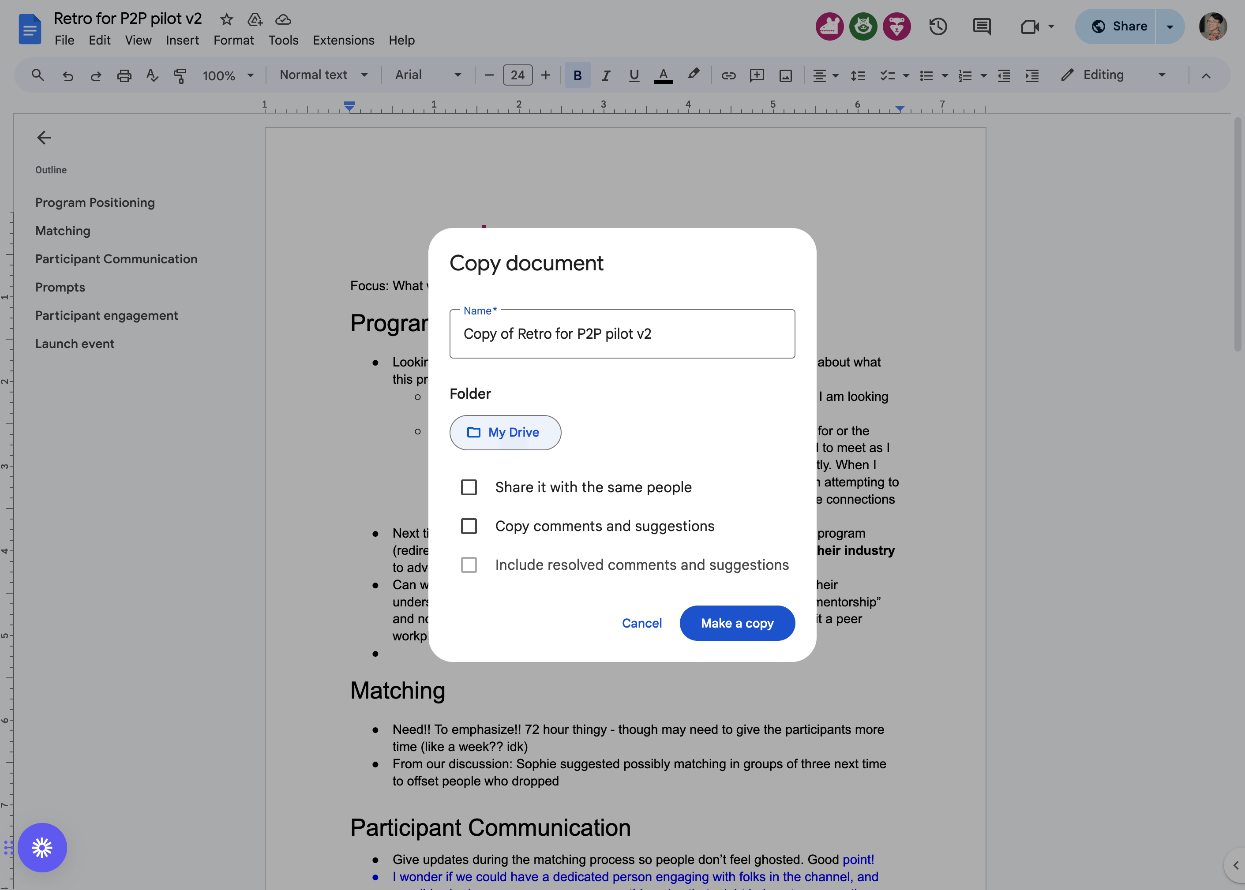Screen dimensions: 1245x890
Task: Decrease font size with minus button
Action: (489, 75)
